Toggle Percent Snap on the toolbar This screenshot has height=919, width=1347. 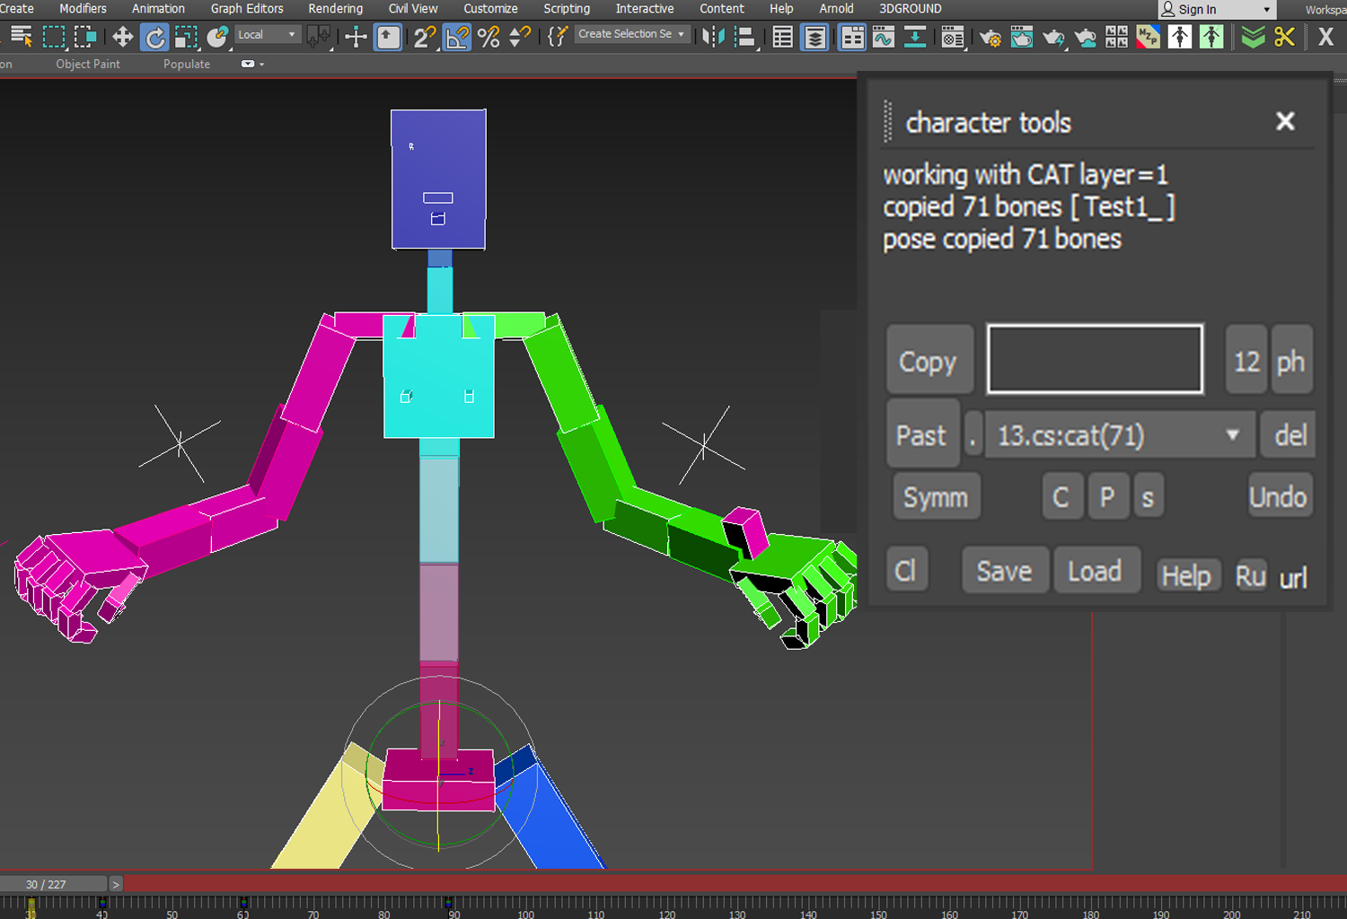click(489, 37)
